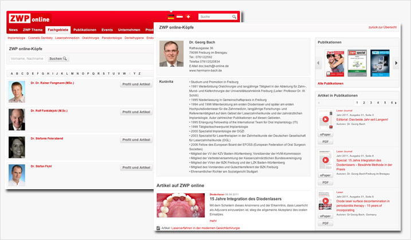The image size is (411, 240).
Task: Filter names by letter A
Action: click(12, 74)
